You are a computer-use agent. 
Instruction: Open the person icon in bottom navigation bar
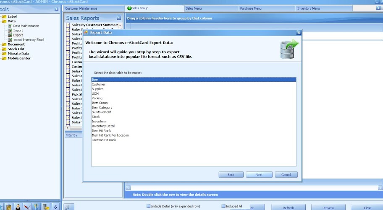pos(18,207)
